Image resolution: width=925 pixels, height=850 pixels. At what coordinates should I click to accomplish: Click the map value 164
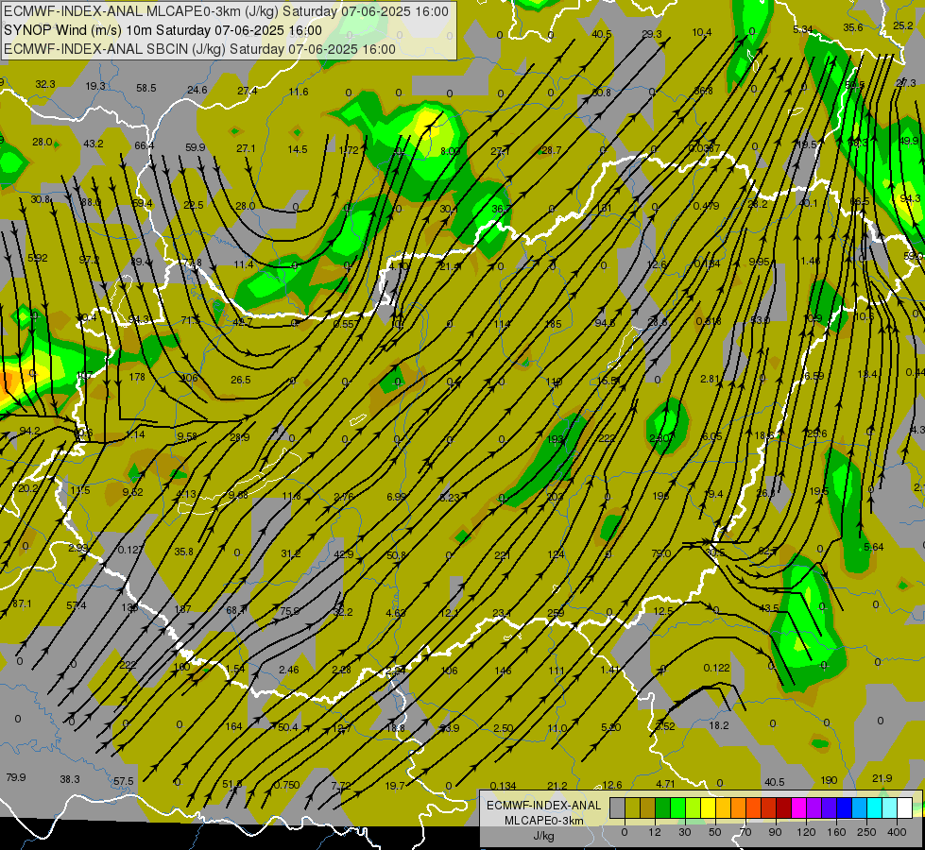point(234,726)
